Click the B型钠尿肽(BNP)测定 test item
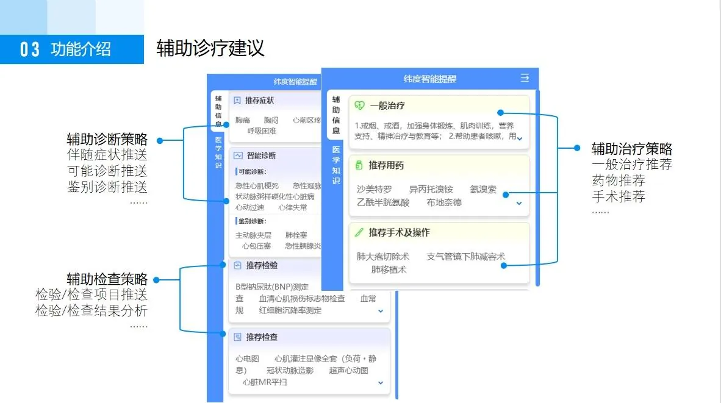The width and height of the screenshot is (721, 403). [272, 287]
